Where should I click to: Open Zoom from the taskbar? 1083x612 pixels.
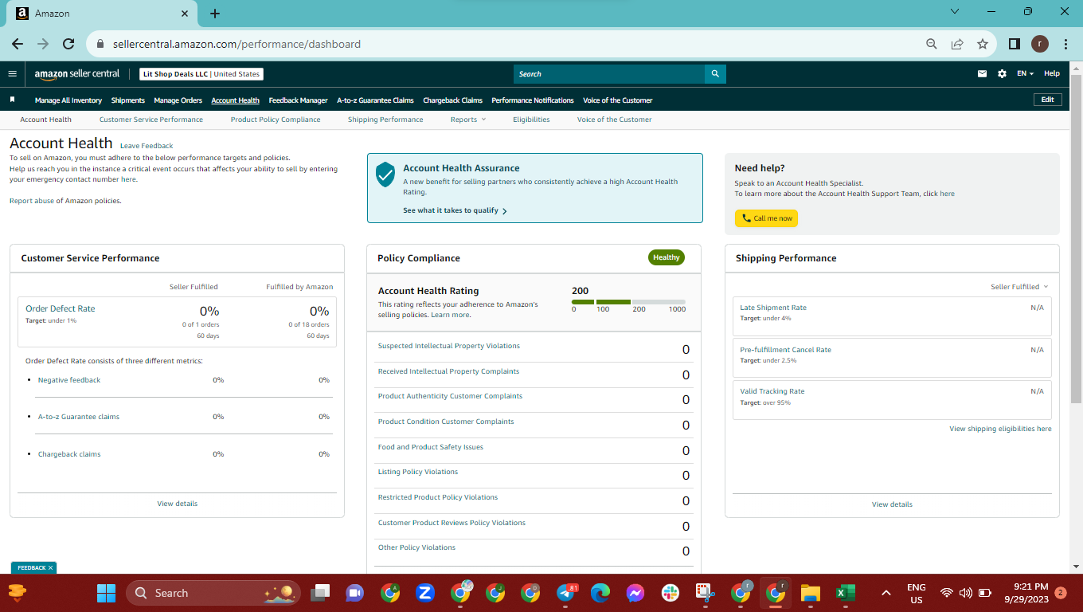[424, 593]
